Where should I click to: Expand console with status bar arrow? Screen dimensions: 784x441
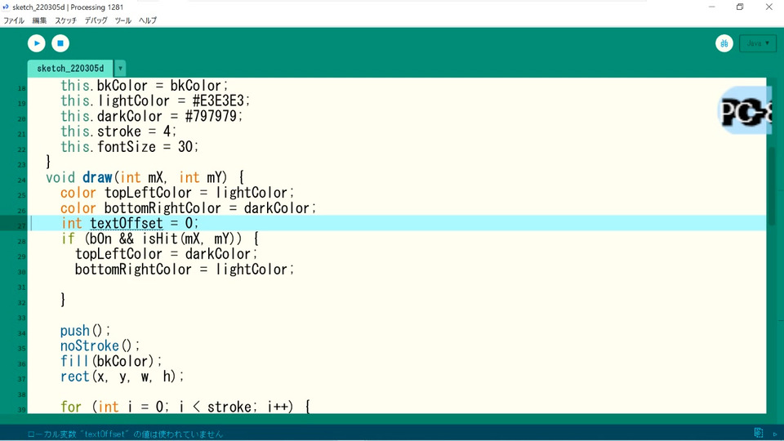(x=775, y=434)
